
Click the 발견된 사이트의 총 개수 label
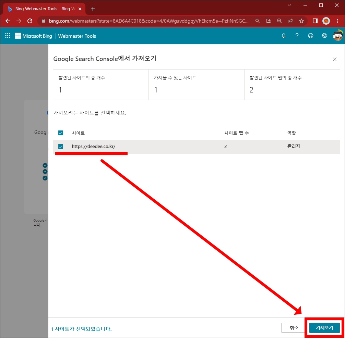[82, 78]
